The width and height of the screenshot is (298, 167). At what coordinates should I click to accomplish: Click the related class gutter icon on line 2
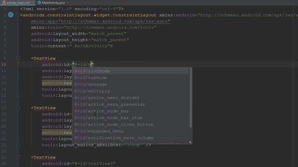[11, 15]
